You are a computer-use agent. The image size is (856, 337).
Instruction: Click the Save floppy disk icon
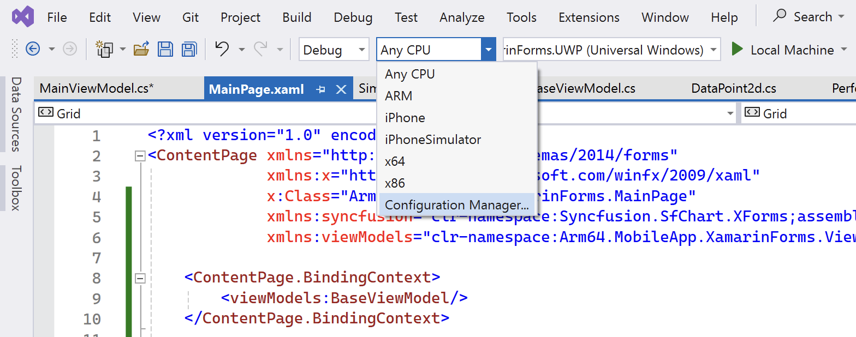coord(165,49)
